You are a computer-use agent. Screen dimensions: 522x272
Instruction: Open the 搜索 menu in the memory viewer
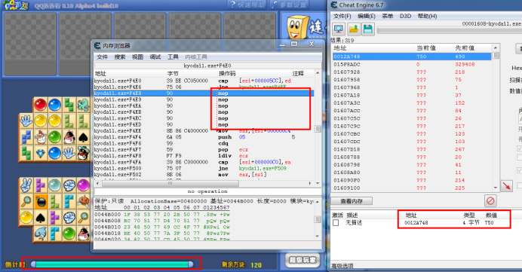click(x=120, y=57)
